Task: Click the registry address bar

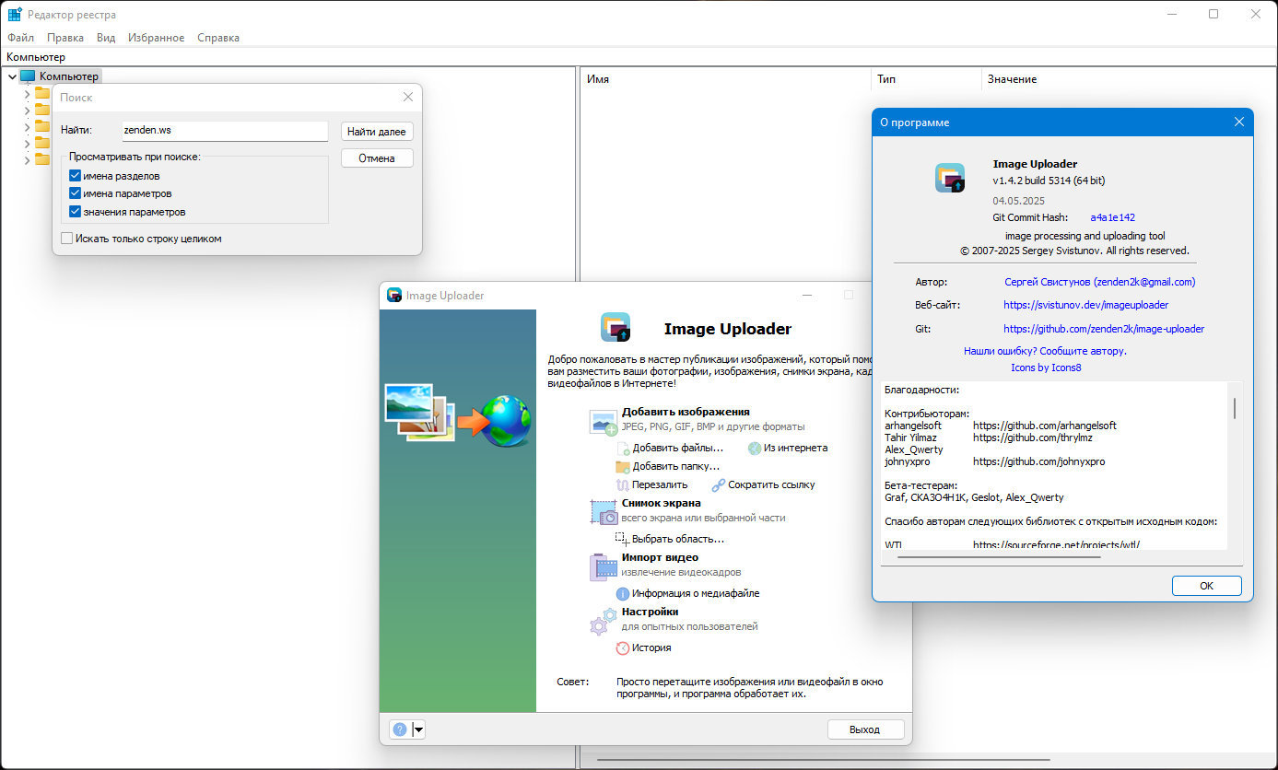Action: pos(639,57)
